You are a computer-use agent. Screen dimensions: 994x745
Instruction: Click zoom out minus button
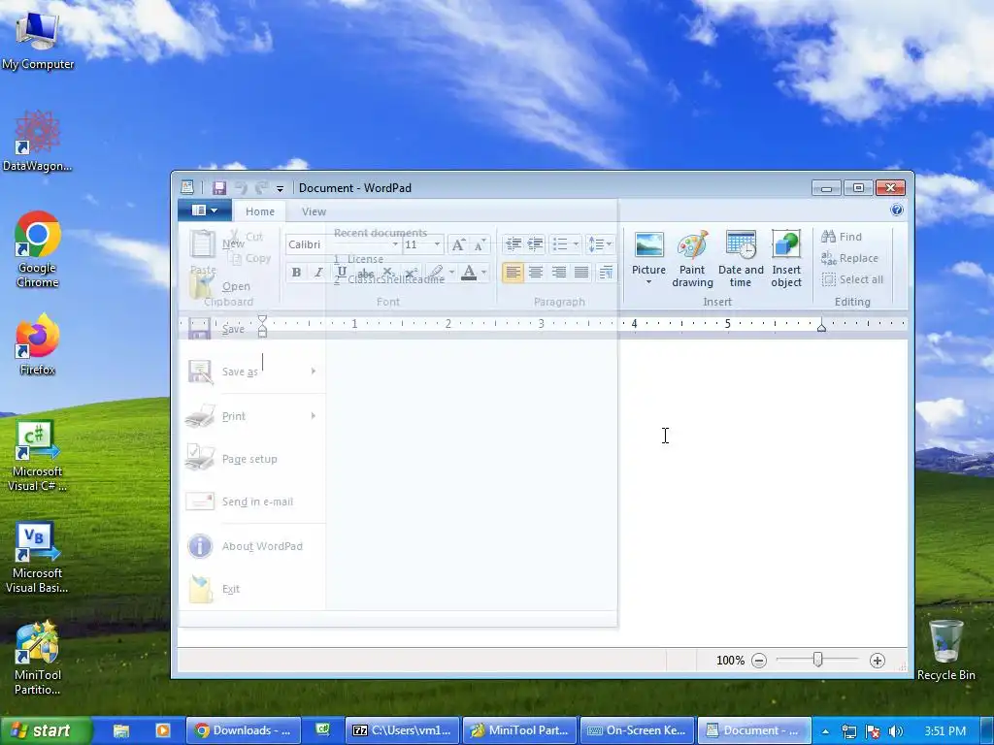coord(759,661)
